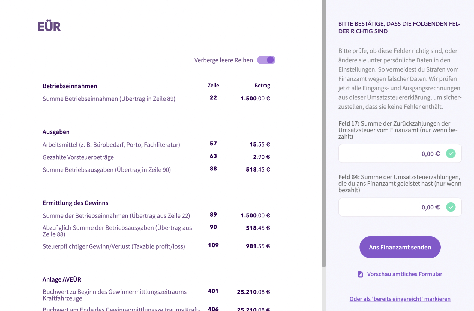Select the 'Gezahlte Vorsteuerbeträge' row
The width and height of the screenshot is (474, 311).
[78, 157]
